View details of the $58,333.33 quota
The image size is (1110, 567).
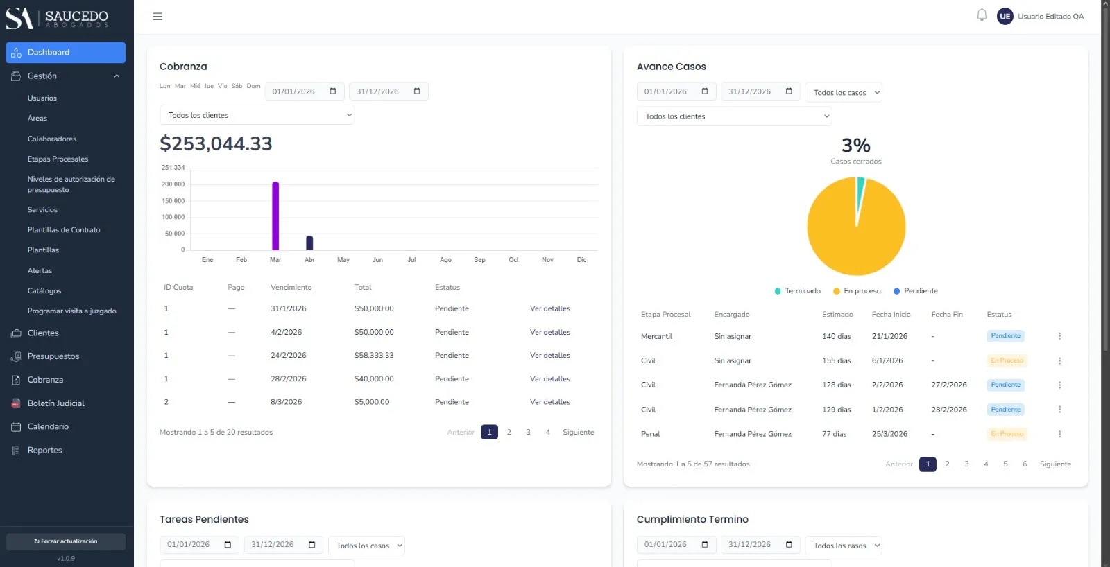point(550,356)
